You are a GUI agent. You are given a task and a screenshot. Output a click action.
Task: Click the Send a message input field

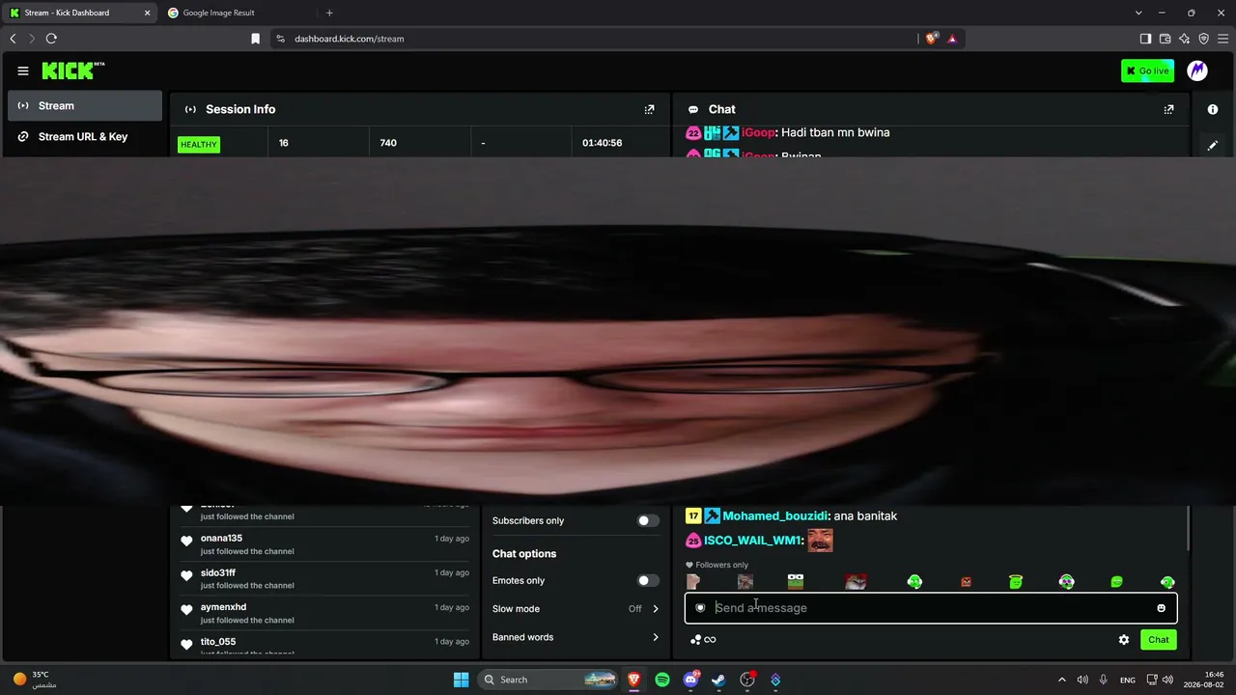click(x=931, y=608)
